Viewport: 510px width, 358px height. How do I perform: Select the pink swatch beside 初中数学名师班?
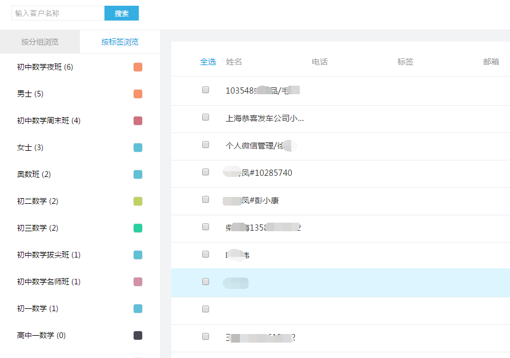[x=138, y=282]
